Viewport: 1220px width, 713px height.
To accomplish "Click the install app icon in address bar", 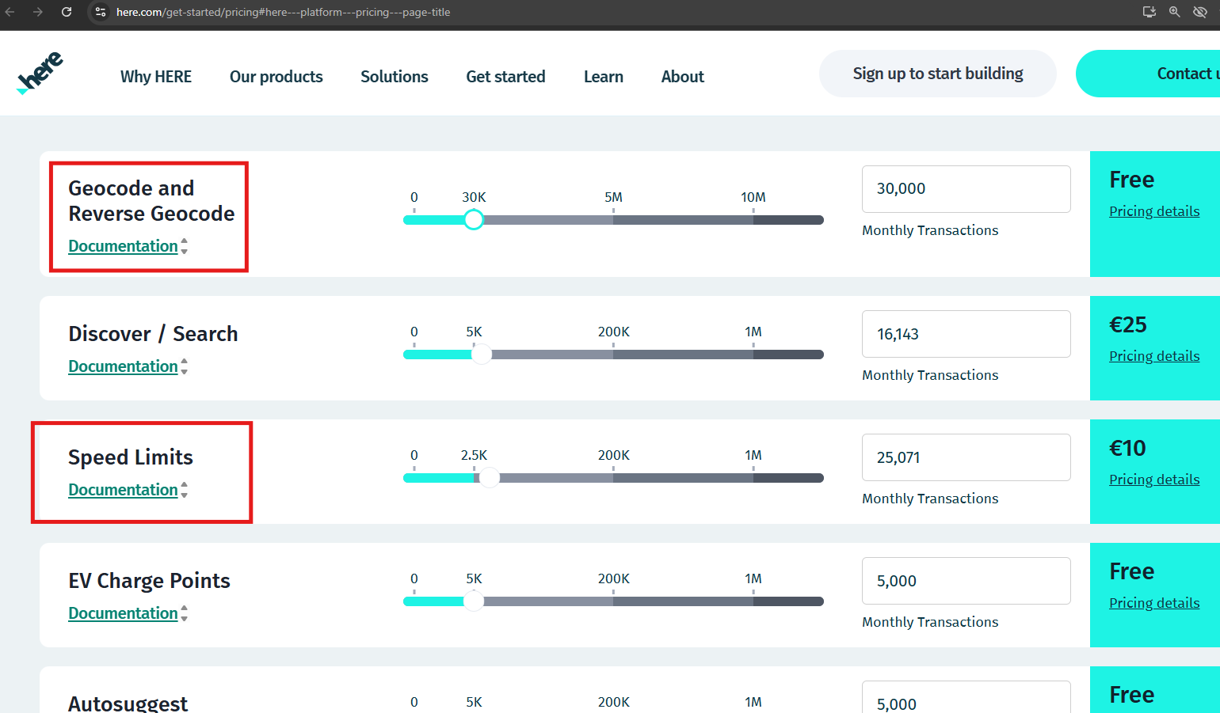I will click(x=1149, y=12).
